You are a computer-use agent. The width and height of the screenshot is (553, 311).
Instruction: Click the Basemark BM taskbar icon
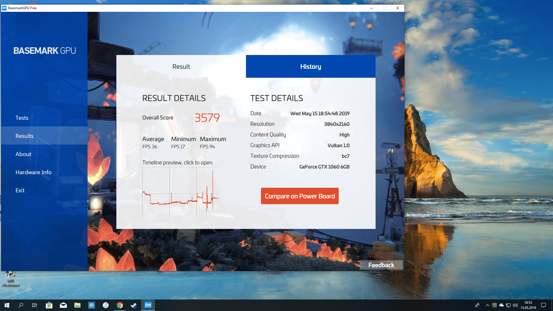tap(148, 305)
